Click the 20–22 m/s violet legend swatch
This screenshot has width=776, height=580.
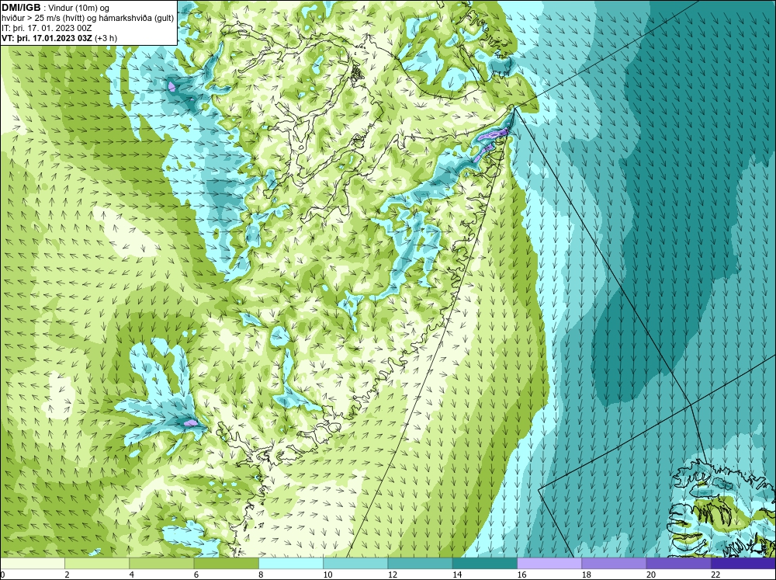(678, 564)
